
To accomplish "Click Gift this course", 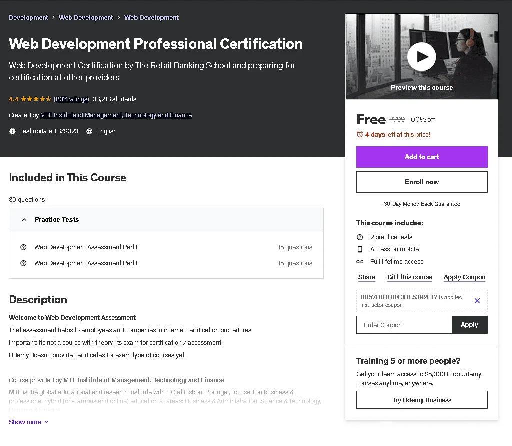I will point(410,277).
